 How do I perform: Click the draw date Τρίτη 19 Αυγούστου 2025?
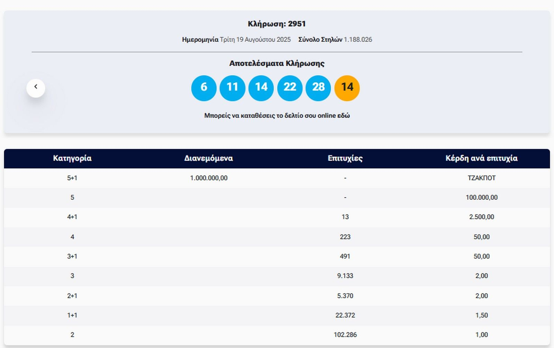click(x=255, y=39)
